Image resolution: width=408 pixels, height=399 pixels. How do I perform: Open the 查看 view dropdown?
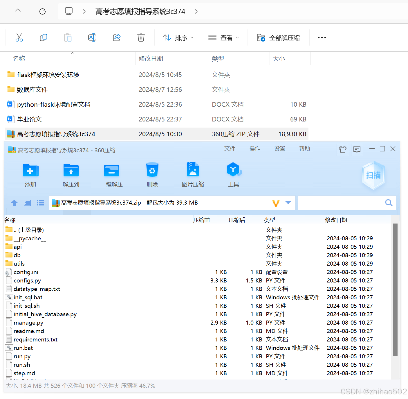click(224, 38)
